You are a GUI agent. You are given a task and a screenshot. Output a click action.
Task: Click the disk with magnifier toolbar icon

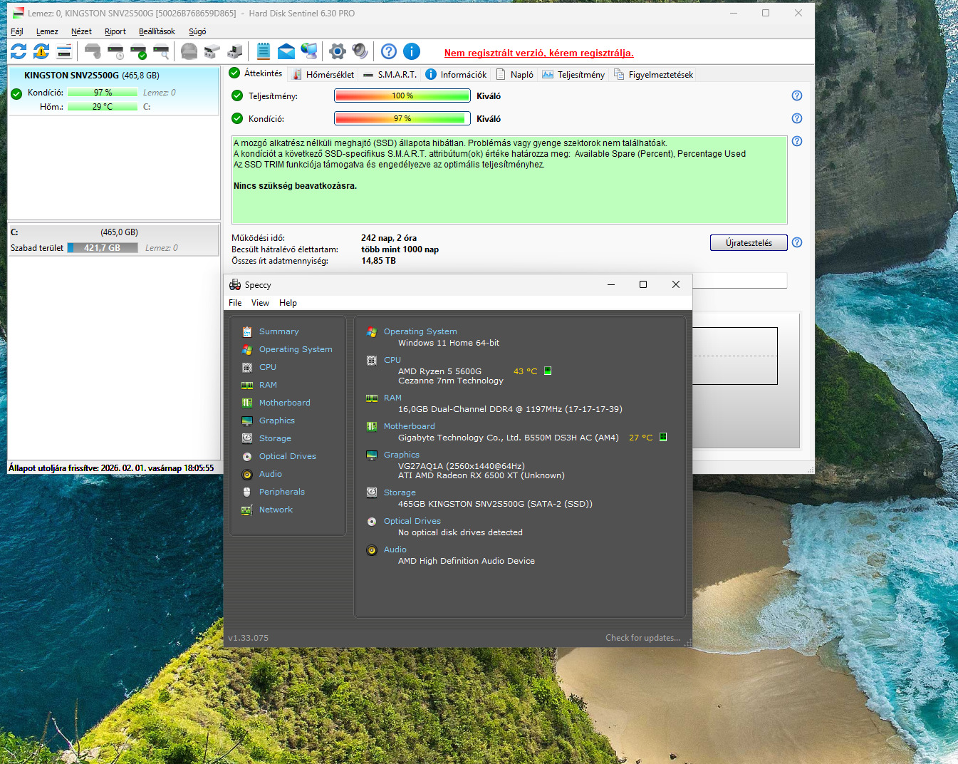click(x=161, y=51)
